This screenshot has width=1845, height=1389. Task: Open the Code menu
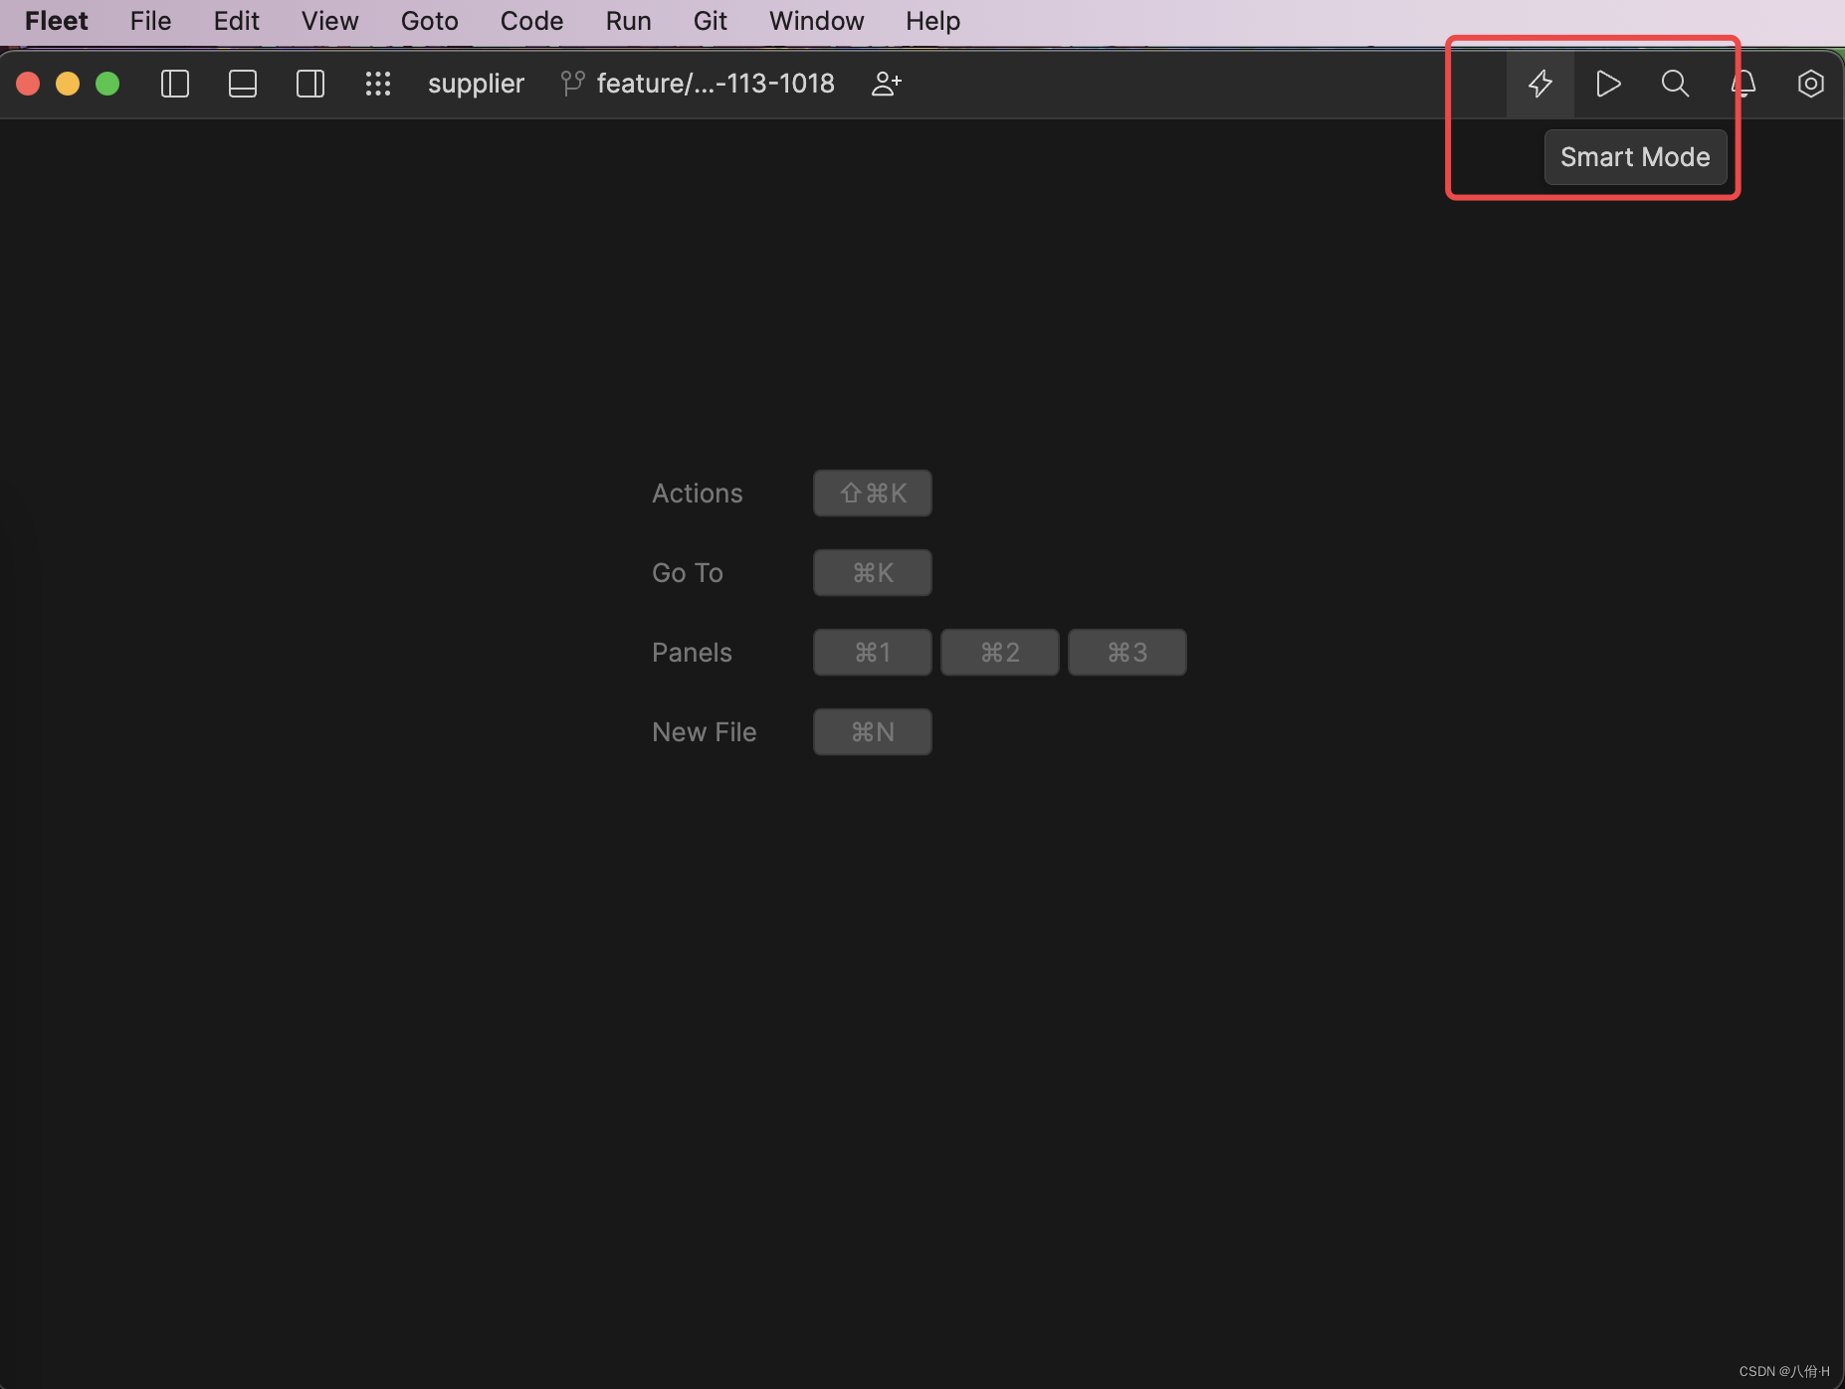(x=531, y=21)
